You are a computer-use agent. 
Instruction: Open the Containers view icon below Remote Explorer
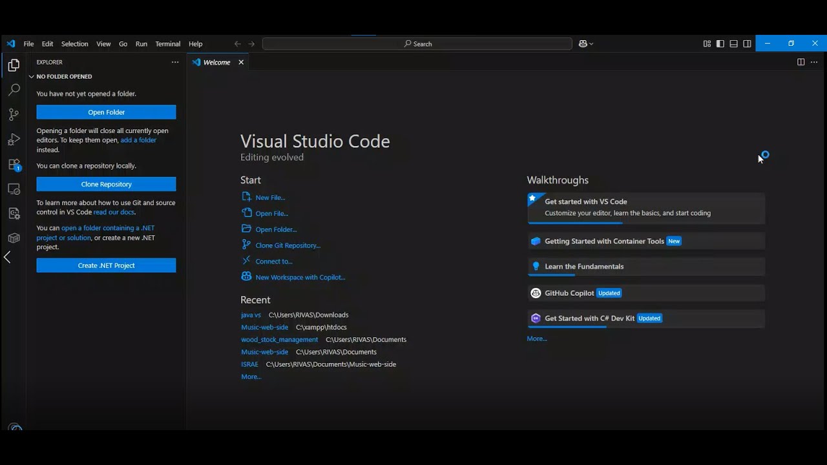[x=14, y=213]
